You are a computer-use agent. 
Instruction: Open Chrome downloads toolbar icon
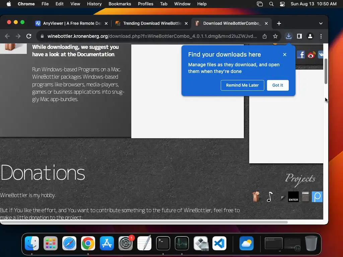coord(288,36)
